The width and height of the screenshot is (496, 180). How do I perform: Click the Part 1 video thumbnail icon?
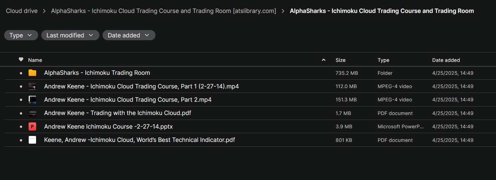32,86
